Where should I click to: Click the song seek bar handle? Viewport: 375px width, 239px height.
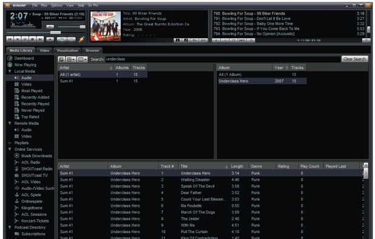tap(55, 33)
